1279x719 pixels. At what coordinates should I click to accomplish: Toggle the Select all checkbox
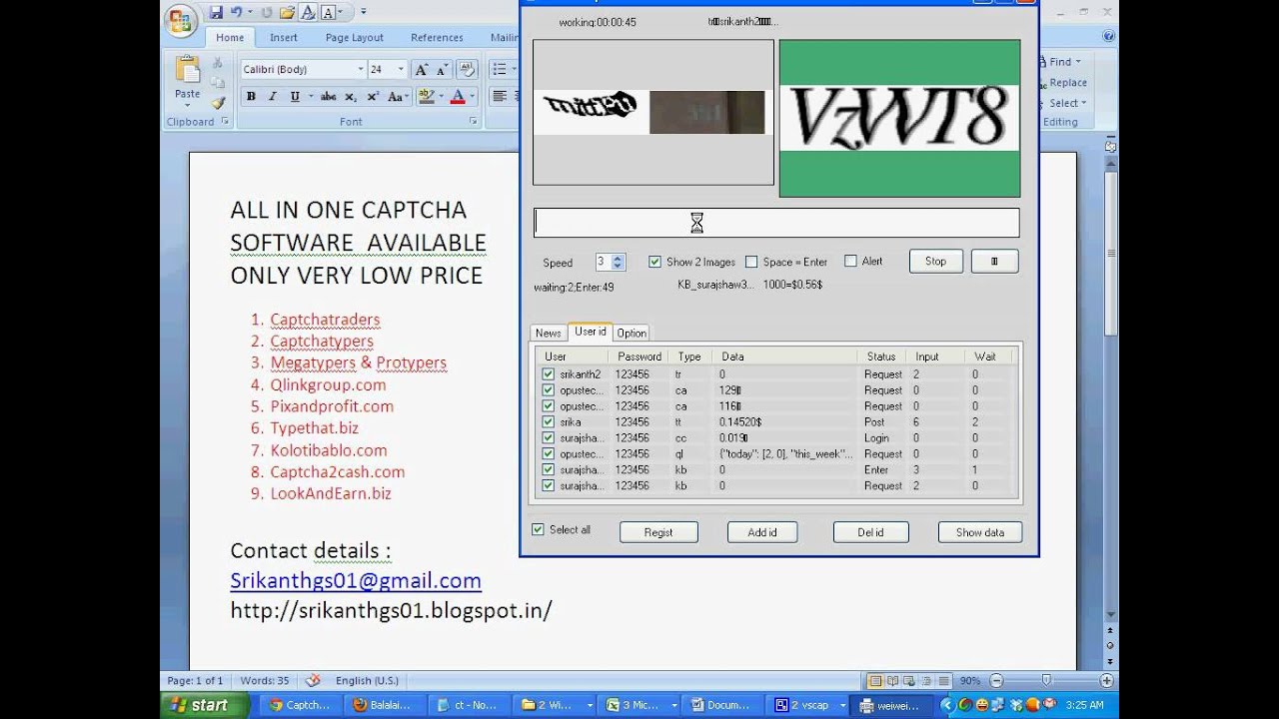coord(538,529)
